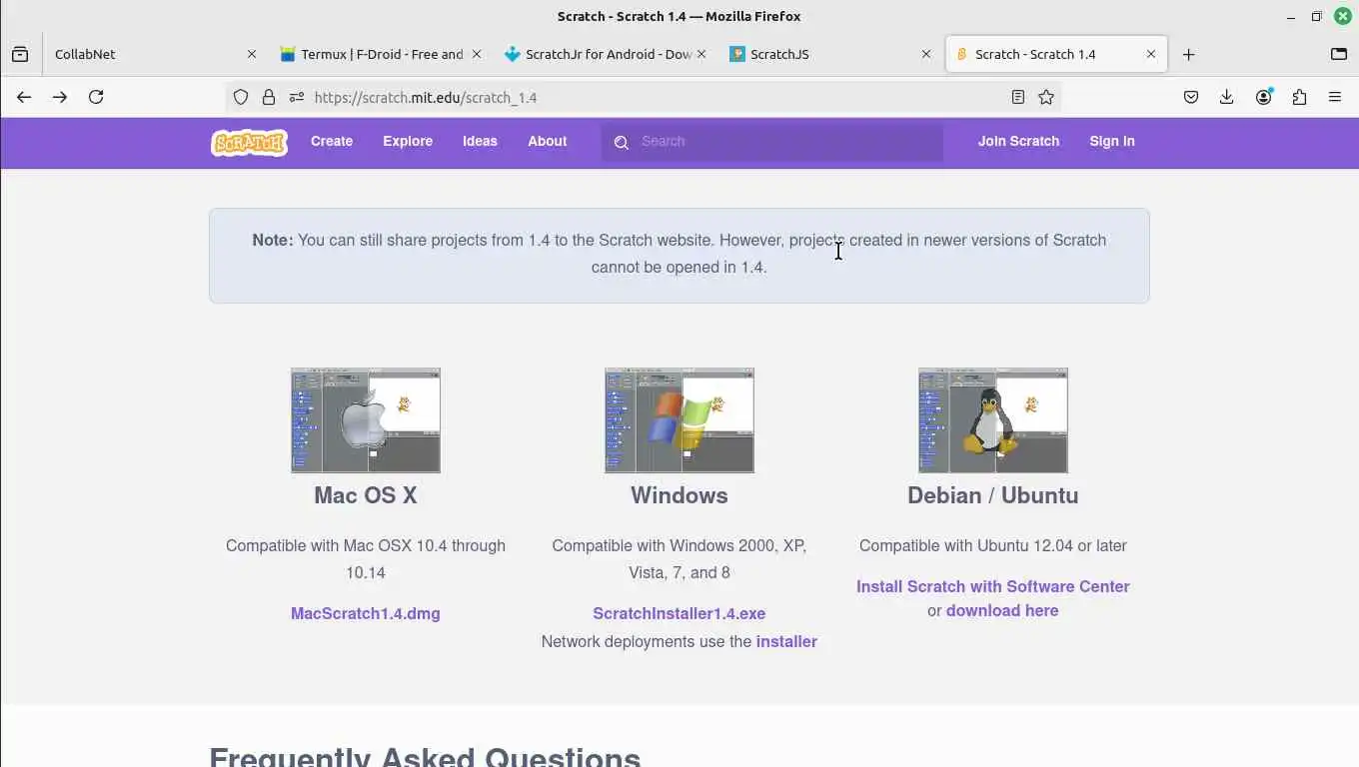Viewport: 1359px width, 767px height.
Task: Close the Termux F-Droid tab
Action: 477,54
